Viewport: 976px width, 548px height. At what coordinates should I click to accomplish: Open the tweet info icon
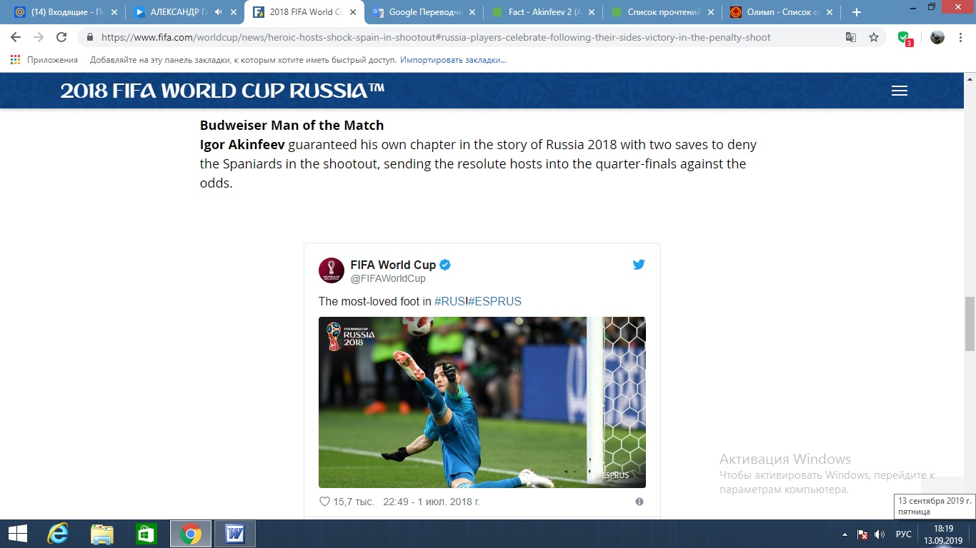(639, 502)
